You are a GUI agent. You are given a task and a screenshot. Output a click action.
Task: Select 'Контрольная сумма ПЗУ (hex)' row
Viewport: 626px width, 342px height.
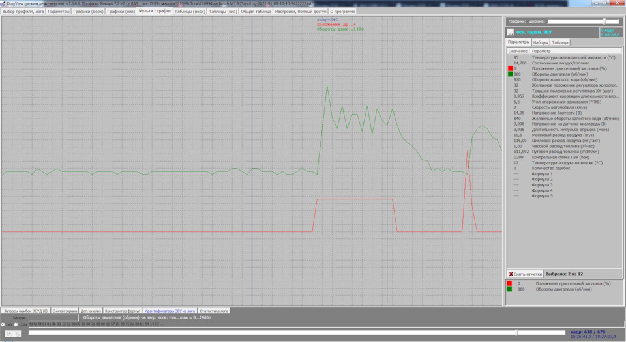565,158
